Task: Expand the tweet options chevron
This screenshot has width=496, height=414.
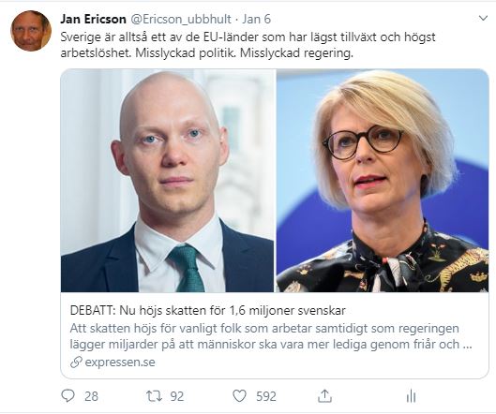Action: [x=483, y=19]
